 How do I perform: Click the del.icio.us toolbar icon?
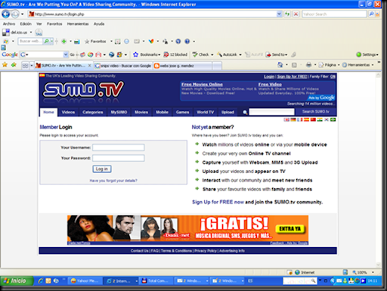(x=5, y=33)
